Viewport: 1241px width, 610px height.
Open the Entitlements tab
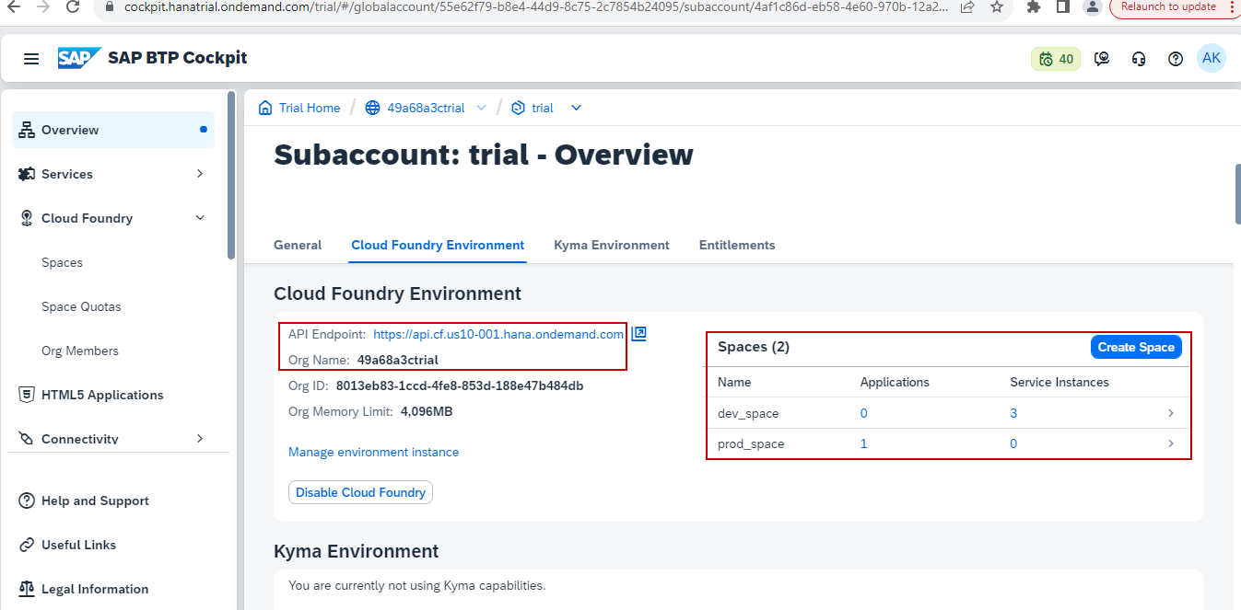click(x=737, y=245)
